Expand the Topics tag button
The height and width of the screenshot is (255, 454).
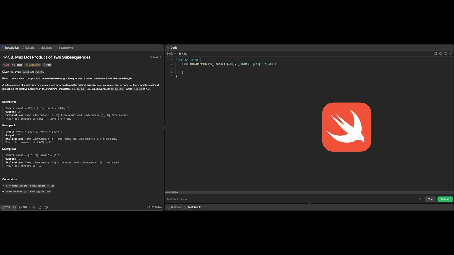17,65
